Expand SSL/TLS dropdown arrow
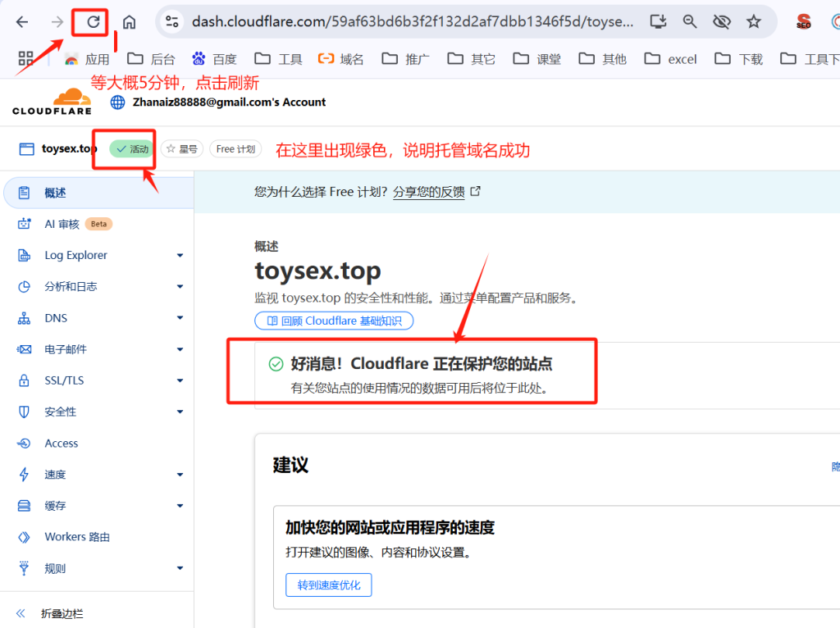The width and height of the screenshot is (840, 628). pyautogui.click(x=180, y=380)
